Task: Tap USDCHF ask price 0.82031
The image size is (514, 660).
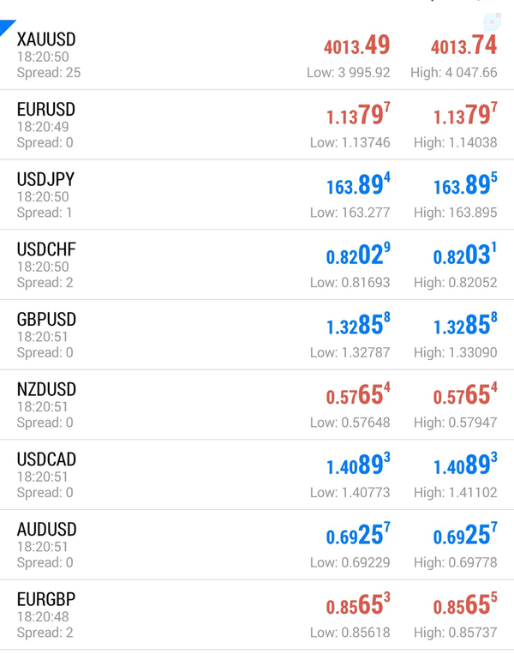Action: pyautogui.click(x=465, y=255)
